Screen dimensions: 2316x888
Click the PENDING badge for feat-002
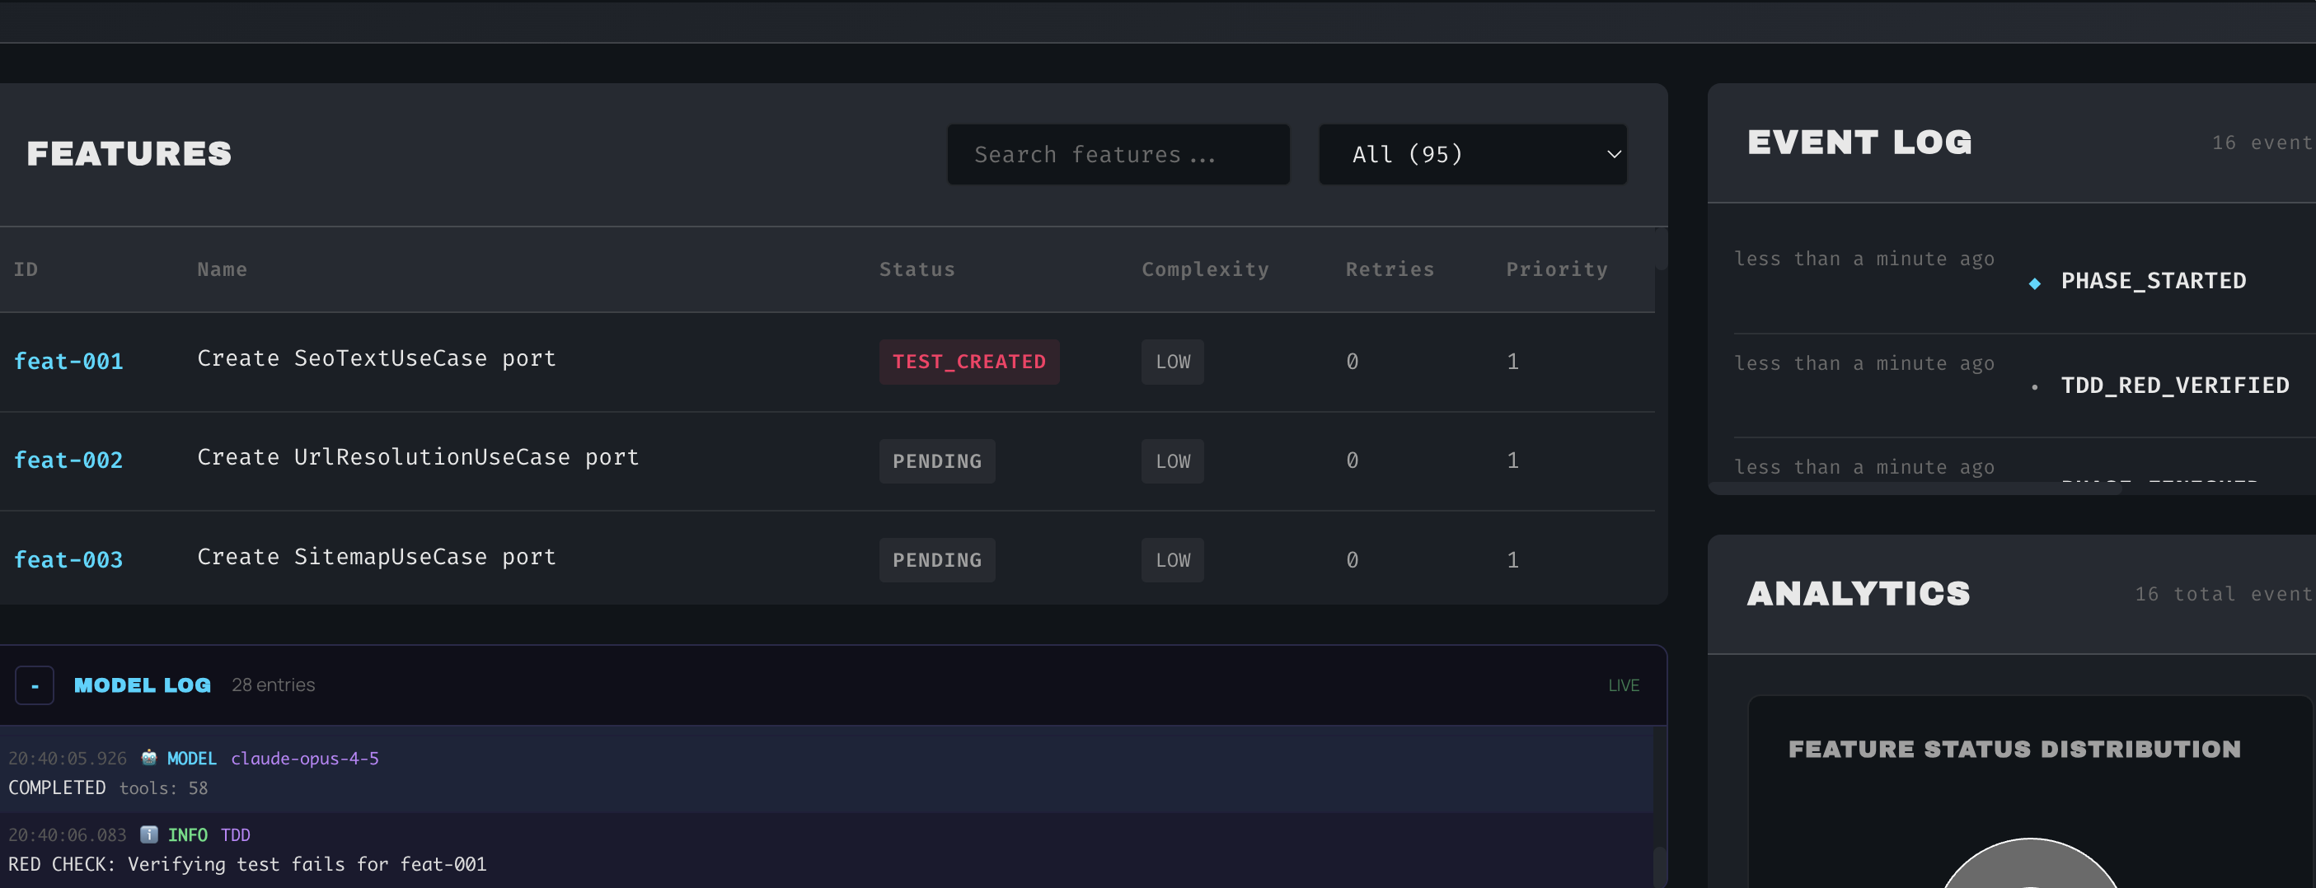(937, 460)
